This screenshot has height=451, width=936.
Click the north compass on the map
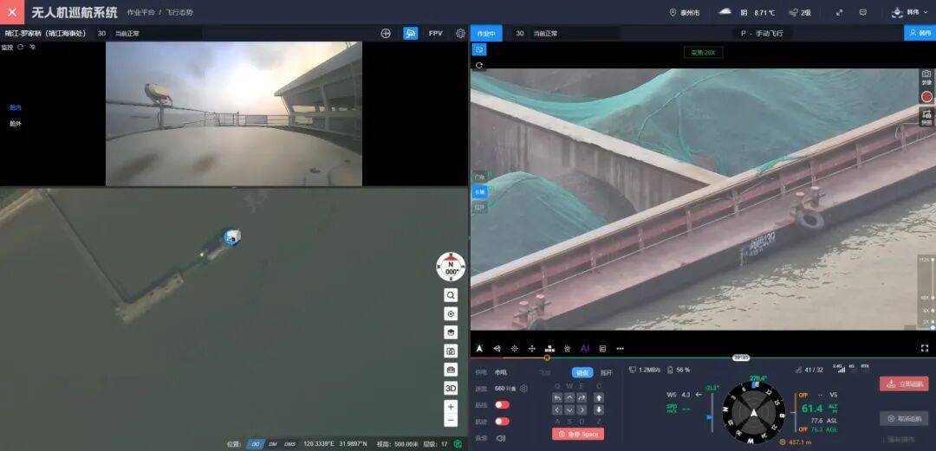[x=451, y=267]
